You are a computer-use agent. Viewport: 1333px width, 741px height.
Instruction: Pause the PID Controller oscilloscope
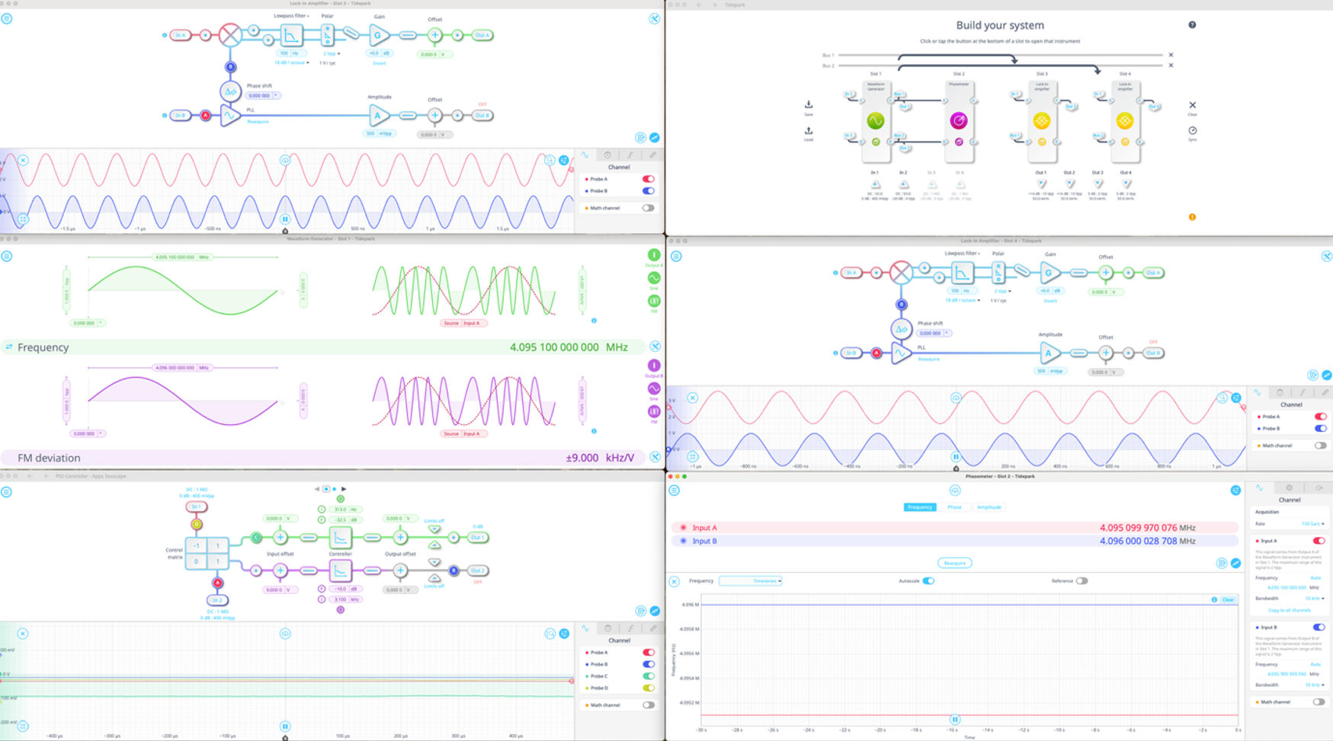click(x=285, y=727)
